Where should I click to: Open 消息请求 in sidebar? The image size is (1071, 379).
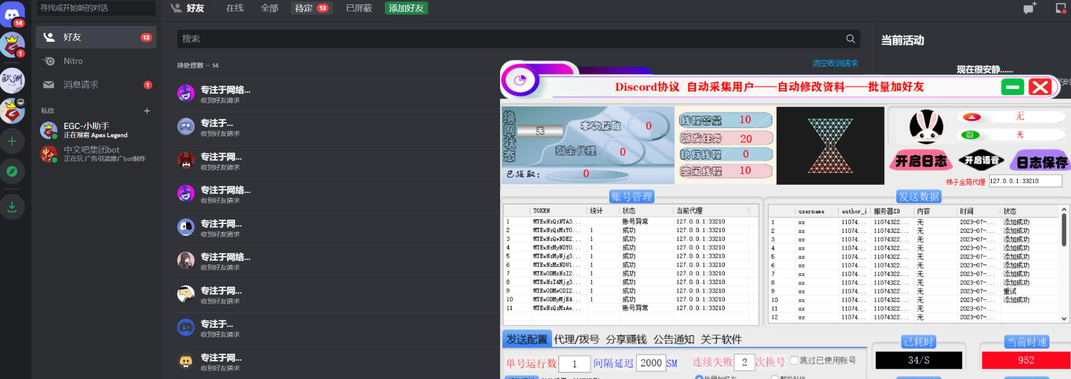click(96, 85)
